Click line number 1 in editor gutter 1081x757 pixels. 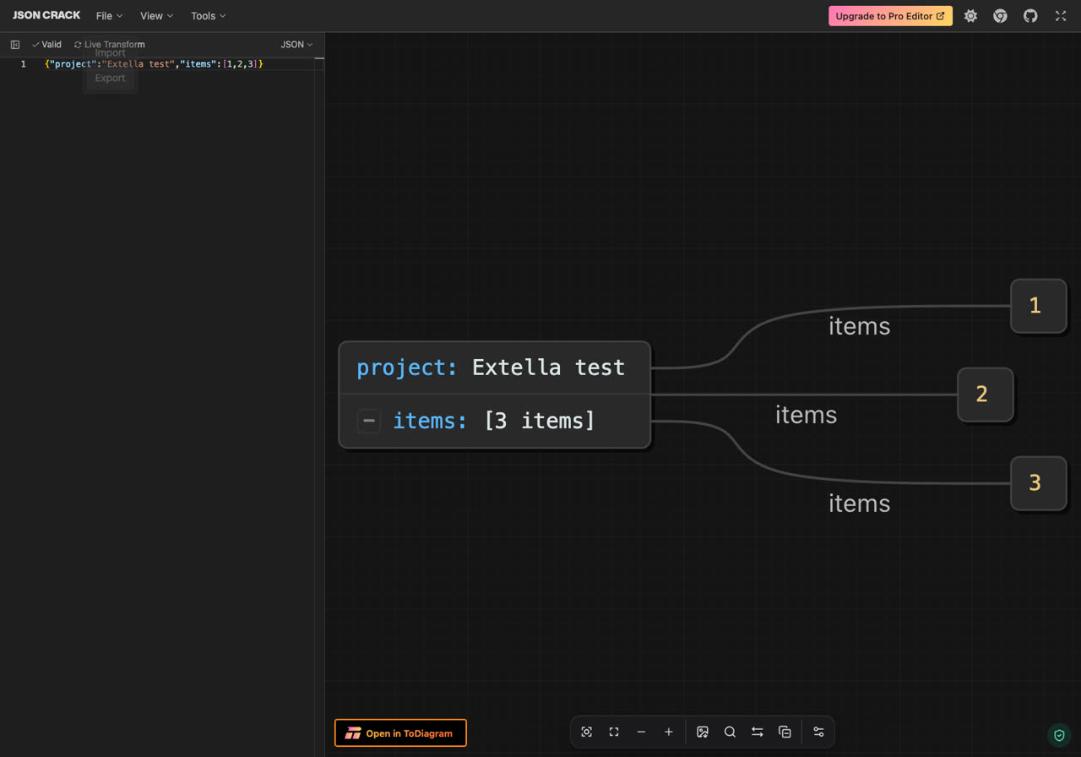click(23, 64)
